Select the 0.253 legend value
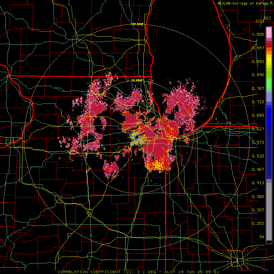This screenshot has height=274, width=274. pos(258,223)
